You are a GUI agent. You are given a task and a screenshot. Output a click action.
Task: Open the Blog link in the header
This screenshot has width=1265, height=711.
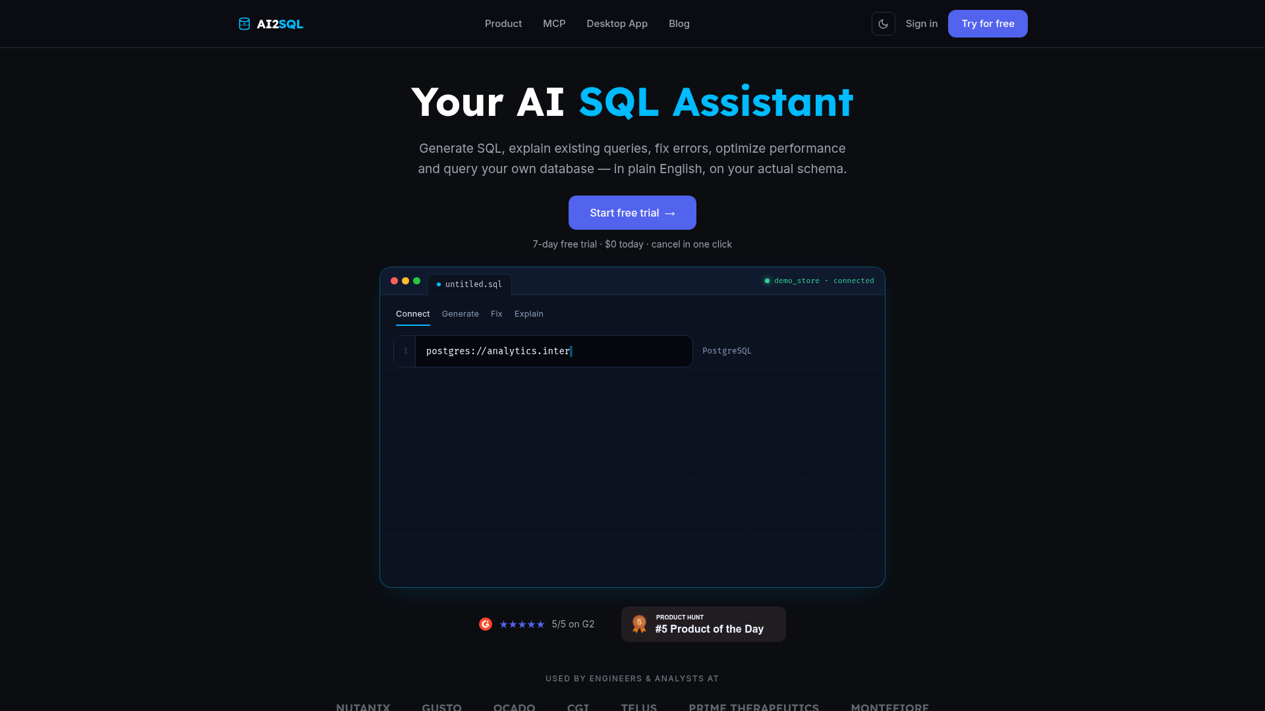pos(679,24)
